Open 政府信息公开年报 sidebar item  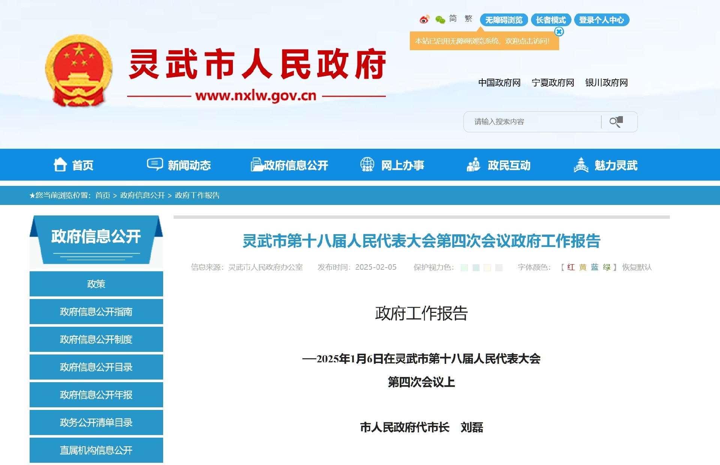click(x=96, y=395)
